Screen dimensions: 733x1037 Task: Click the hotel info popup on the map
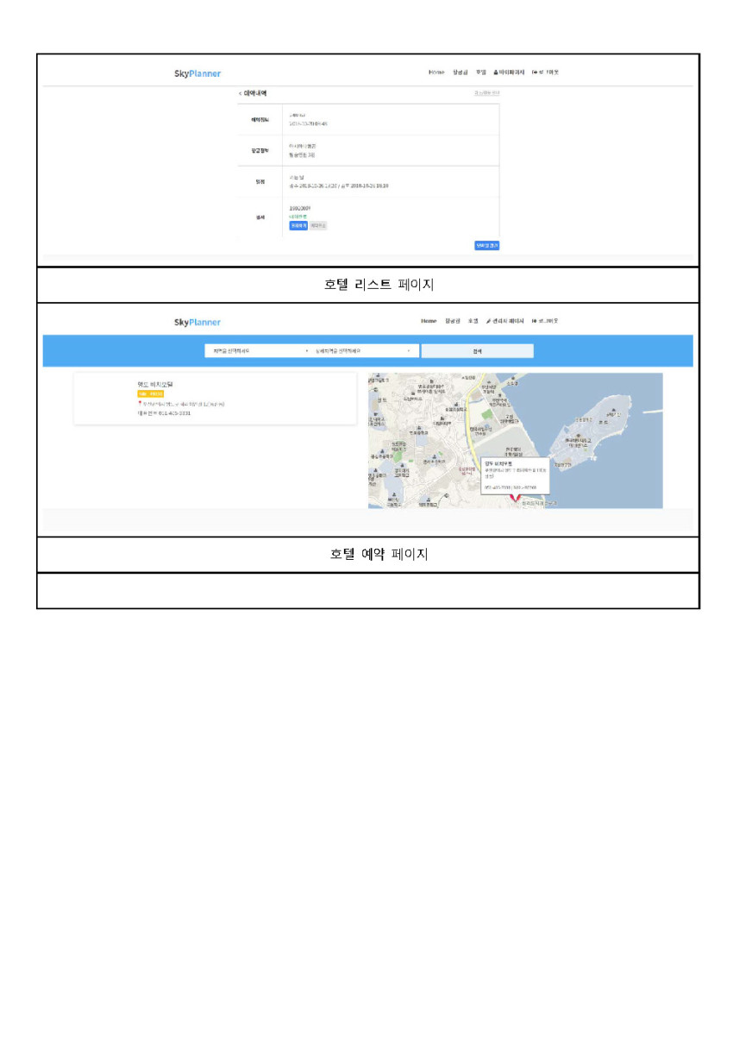point(515,475)
